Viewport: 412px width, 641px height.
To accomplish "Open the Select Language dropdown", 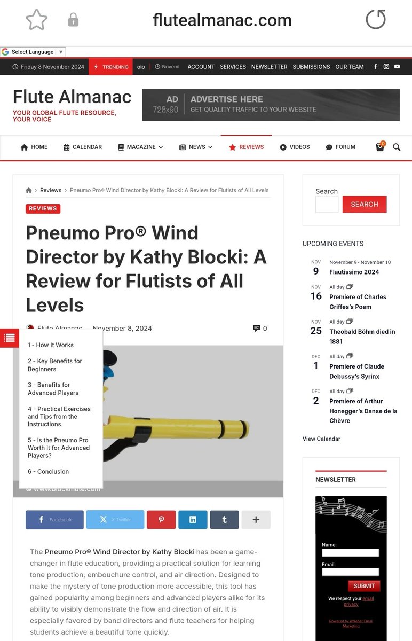I will click(33, 52).
